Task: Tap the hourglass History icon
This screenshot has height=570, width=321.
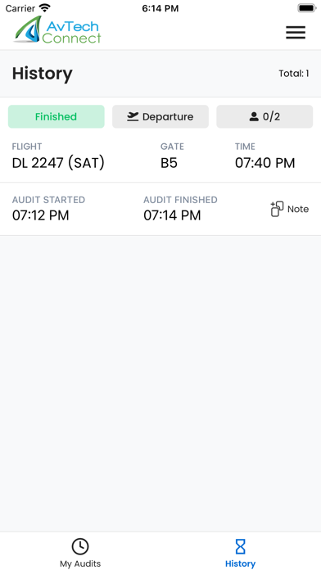Action: (x=240, y=546)
